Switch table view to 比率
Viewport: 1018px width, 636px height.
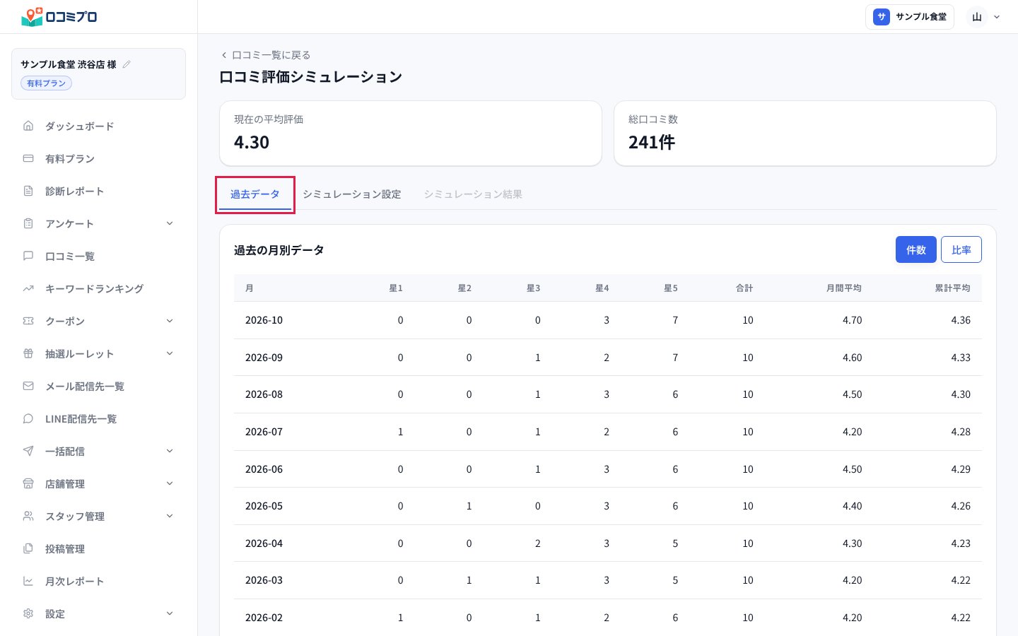pos(961,249)
